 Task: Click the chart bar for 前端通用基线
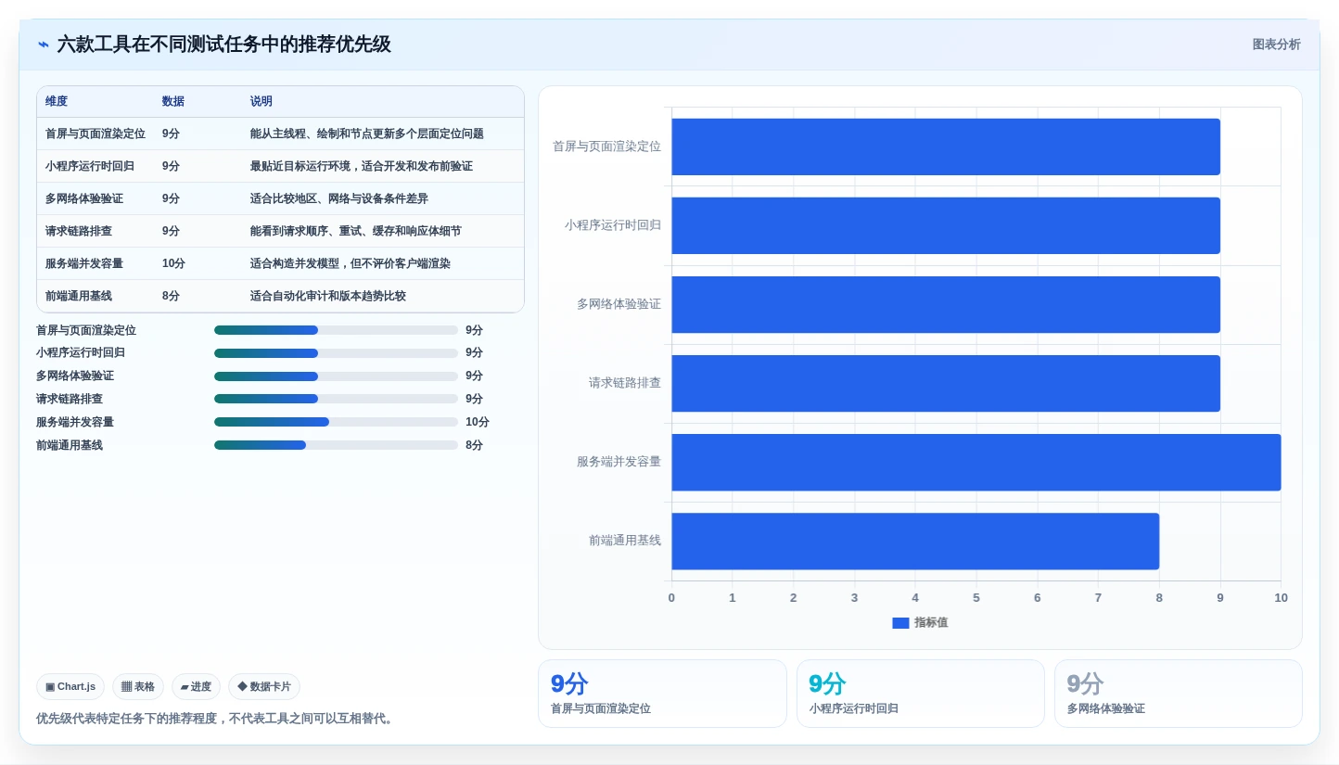click(x=915, y=541)
